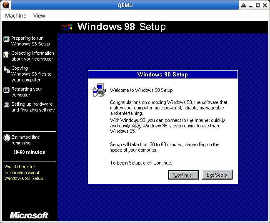Click the setup computer icon in dialog
Image resolution: width=270 pixels, height=223 pixels.
tap(99, 90)
